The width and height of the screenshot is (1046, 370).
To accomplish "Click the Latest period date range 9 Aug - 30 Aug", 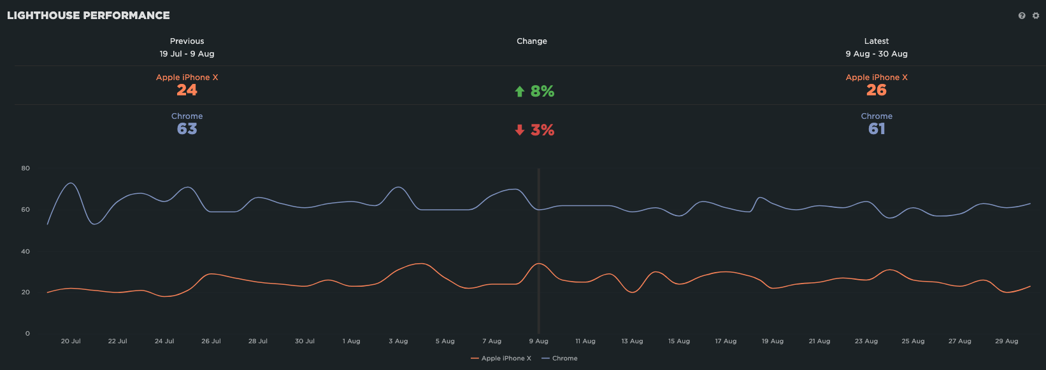I will 876,54.
